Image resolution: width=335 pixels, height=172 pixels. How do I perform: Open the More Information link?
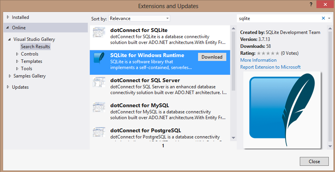point(258,60)
